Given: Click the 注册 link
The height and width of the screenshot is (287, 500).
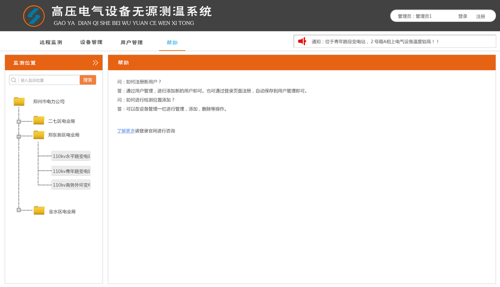Looking at the screenshot, I should tap(480, 16).
